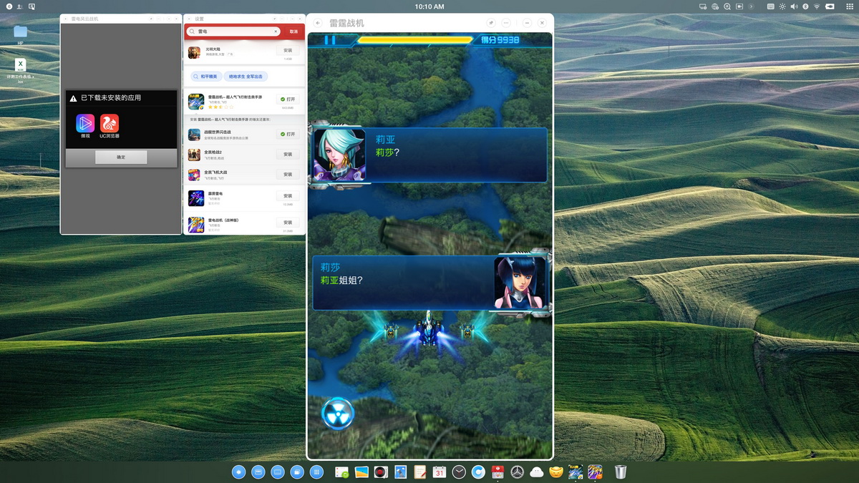The height and width of the screenshot is (483, 859).
Task: Open the music record player in dock
Action: 381,472
